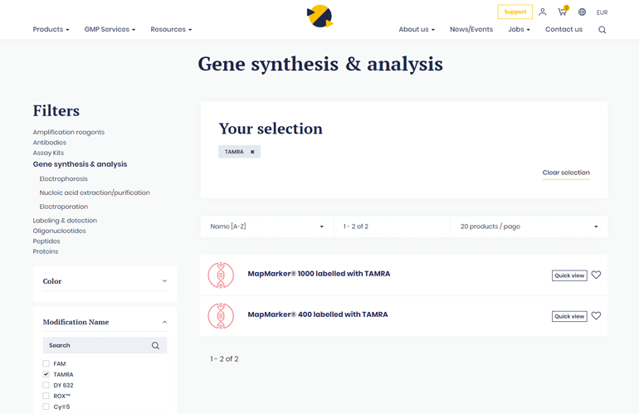
Task: Open the 20 products / page dropdown
Action: point(529,226)
